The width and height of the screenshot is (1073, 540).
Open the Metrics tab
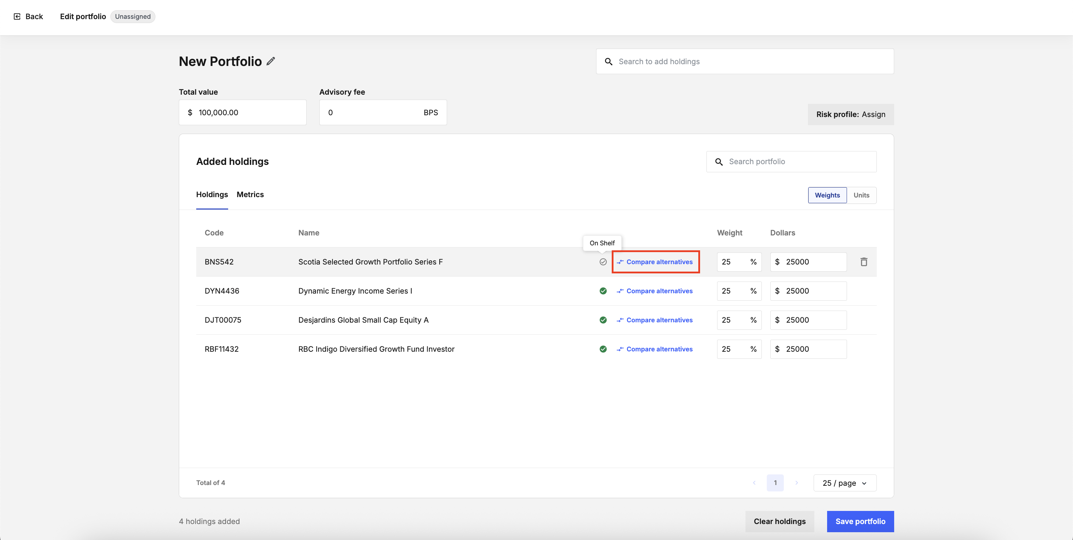[250, 194]
